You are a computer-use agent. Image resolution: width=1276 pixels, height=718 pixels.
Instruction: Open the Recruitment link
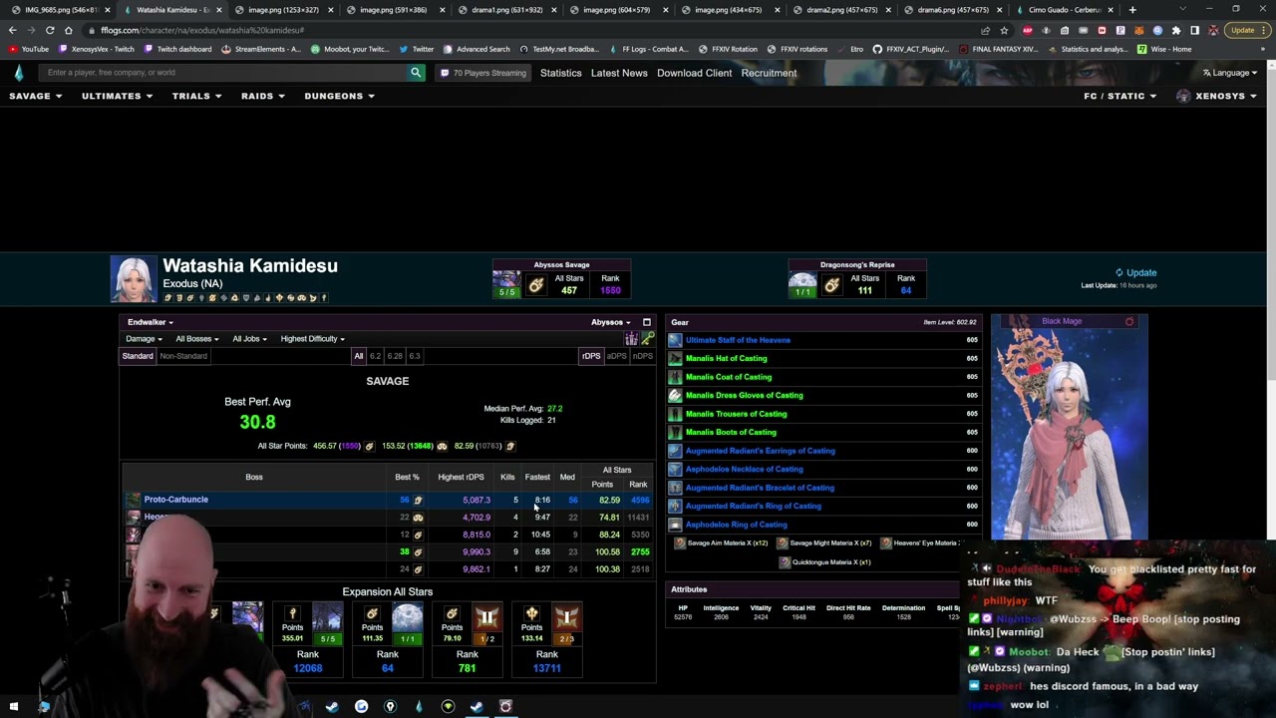click(769, 73)
